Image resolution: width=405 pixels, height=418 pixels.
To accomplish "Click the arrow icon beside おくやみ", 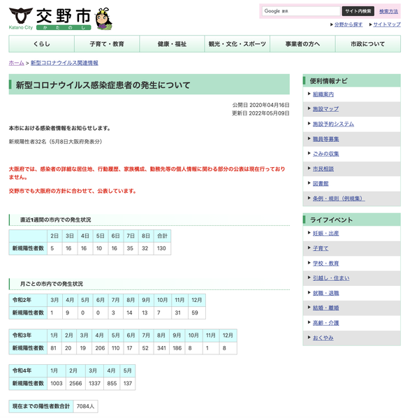I will point(309,337).
